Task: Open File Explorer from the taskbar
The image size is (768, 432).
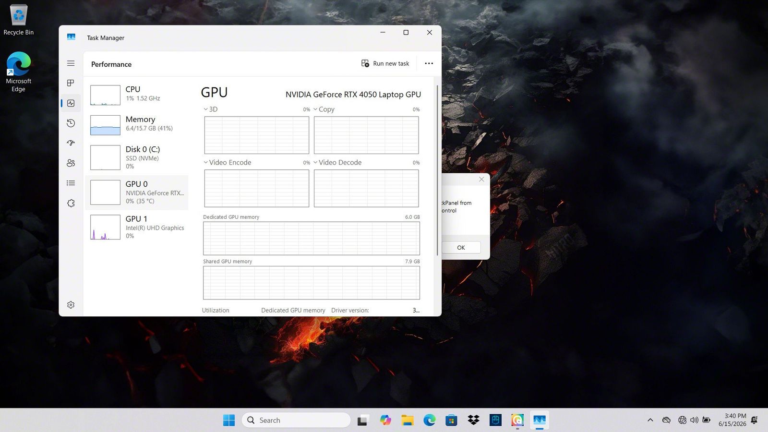Action: (x=408, y=420)
